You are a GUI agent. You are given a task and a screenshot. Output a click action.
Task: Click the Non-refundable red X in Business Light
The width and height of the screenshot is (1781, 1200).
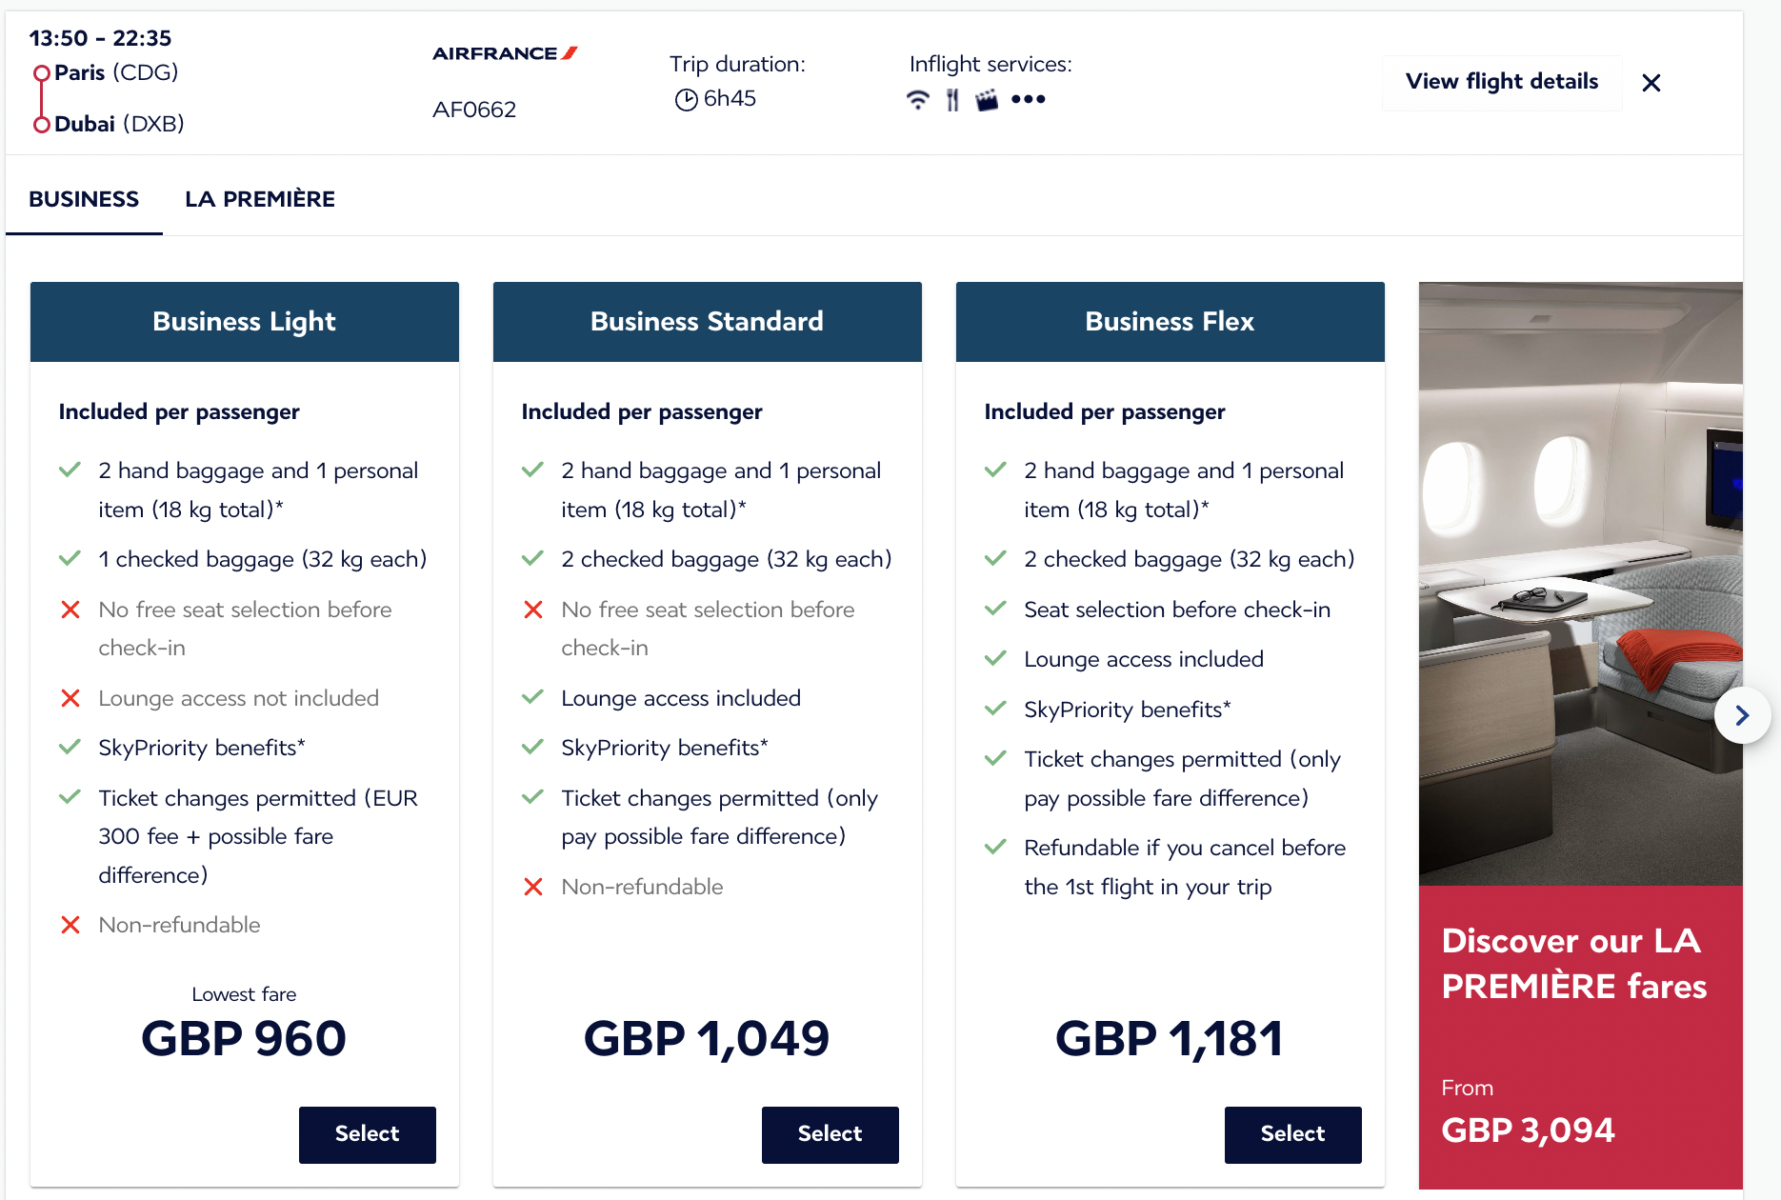(70, 924)
